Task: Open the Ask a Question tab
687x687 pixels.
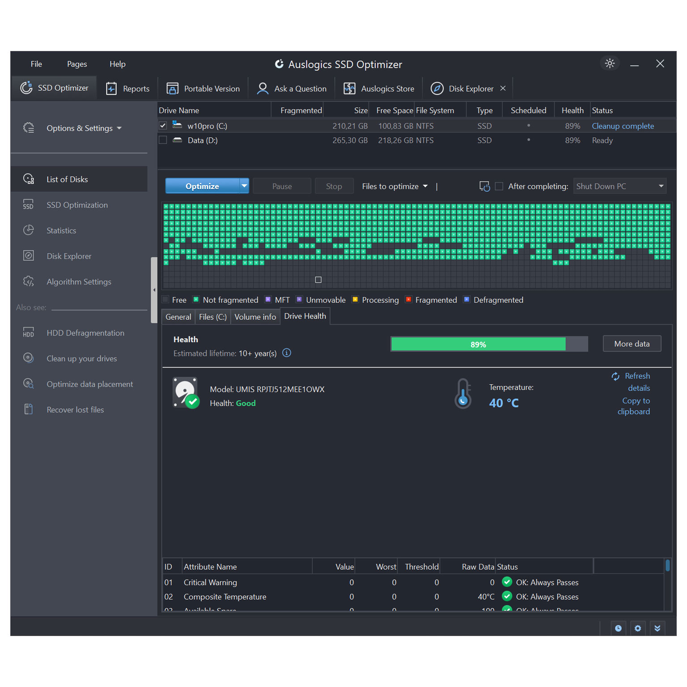Action: tap(292, 89)
